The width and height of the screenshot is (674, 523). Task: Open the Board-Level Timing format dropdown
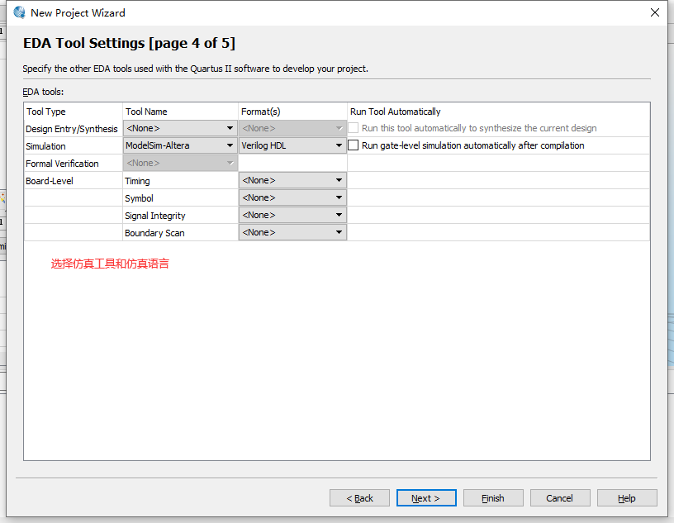(x=292, y=180)
